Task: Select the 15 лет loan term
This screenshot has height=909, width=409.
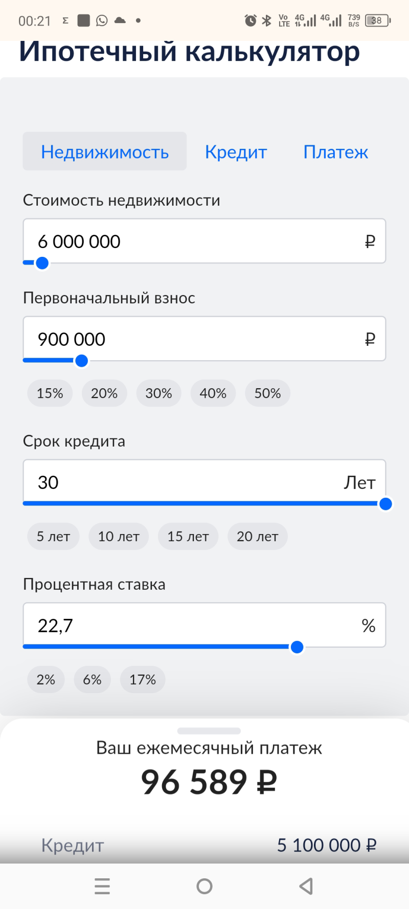Action: [x=188, y=537]
